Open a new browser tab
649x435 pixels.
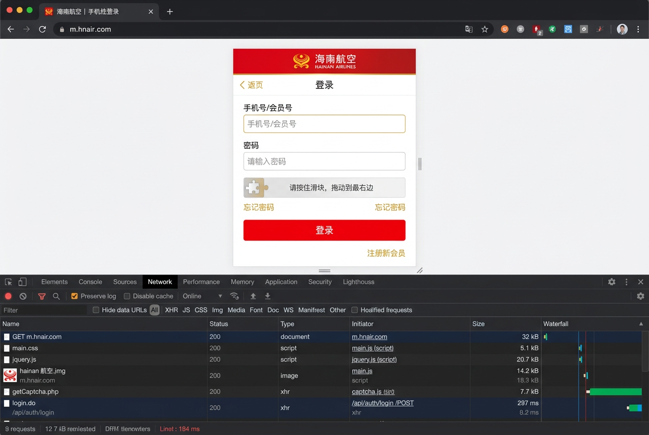pos(170,11)
